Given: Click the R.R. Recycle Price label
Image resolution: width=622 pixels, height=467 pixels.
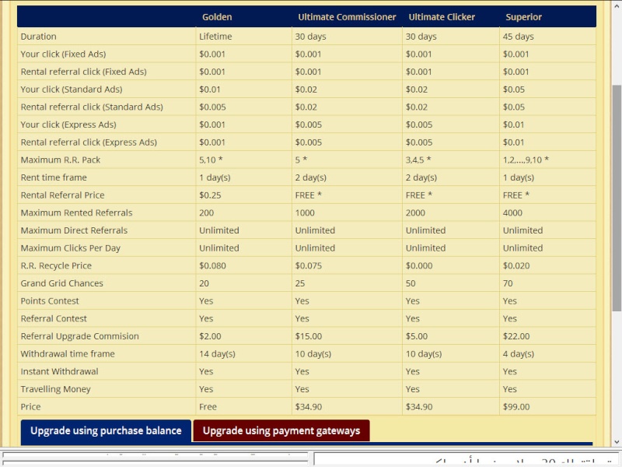Looking at the screenshot, I should pyautogui.click(x=56, y=265).
